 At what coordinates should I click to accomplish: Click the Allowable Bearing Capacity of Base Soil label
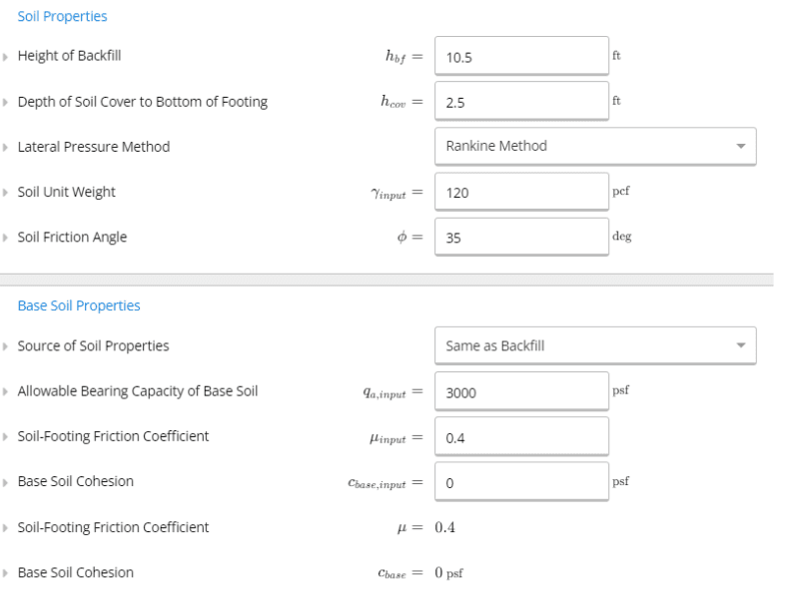(x=138, y=391)
